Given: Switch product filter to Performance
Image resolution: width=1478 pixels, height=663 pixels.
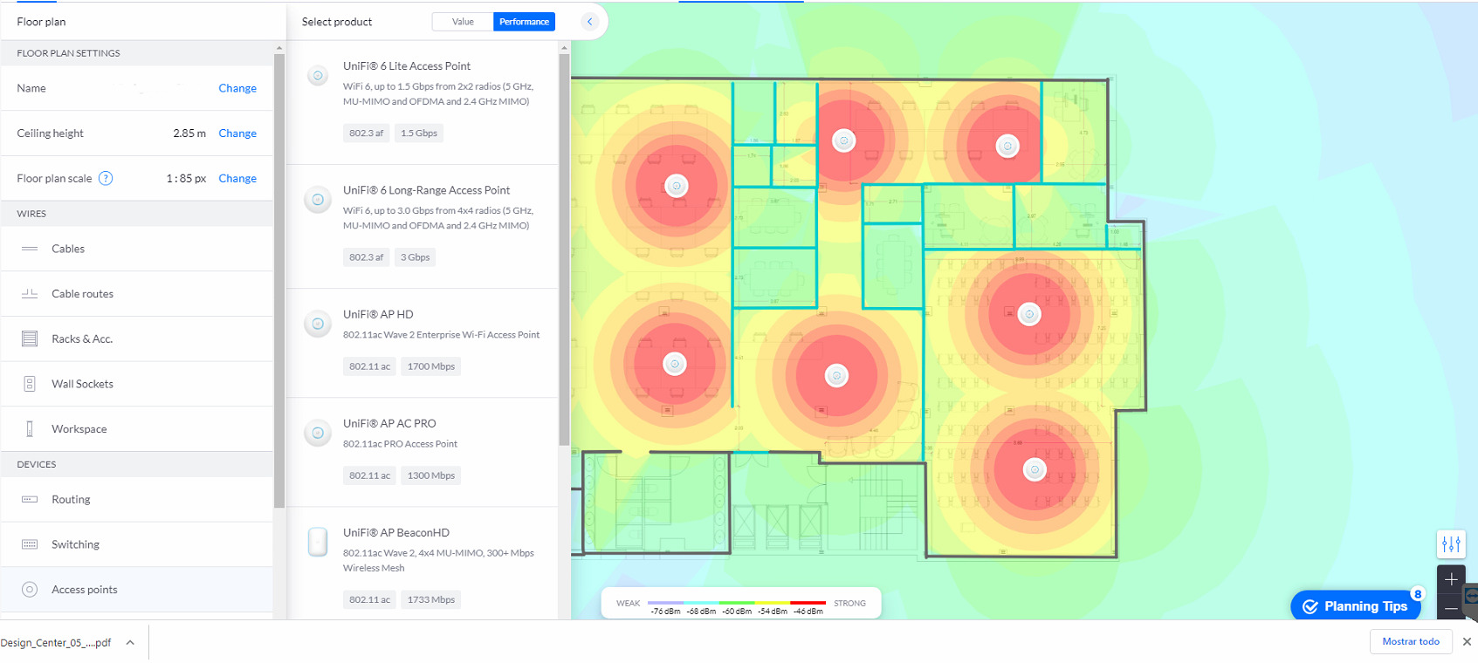Looking at the screenshot, I should pyautogui.click(x=524, y=22).
